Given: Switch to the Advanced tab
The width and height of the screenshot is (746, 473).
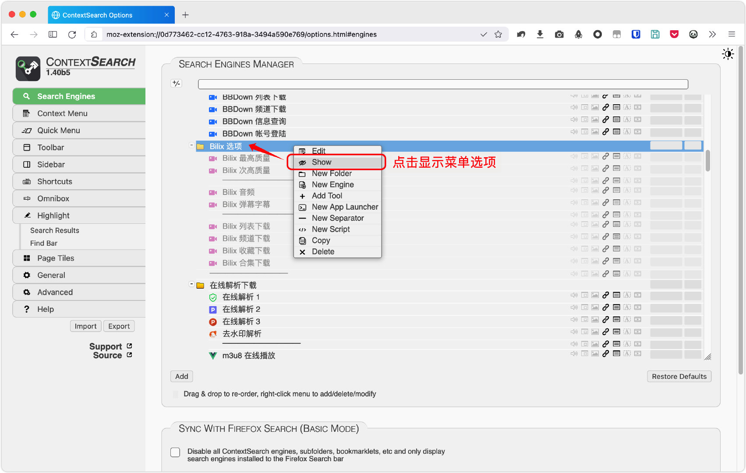Looking at the screenshot, I should [79, 293].
